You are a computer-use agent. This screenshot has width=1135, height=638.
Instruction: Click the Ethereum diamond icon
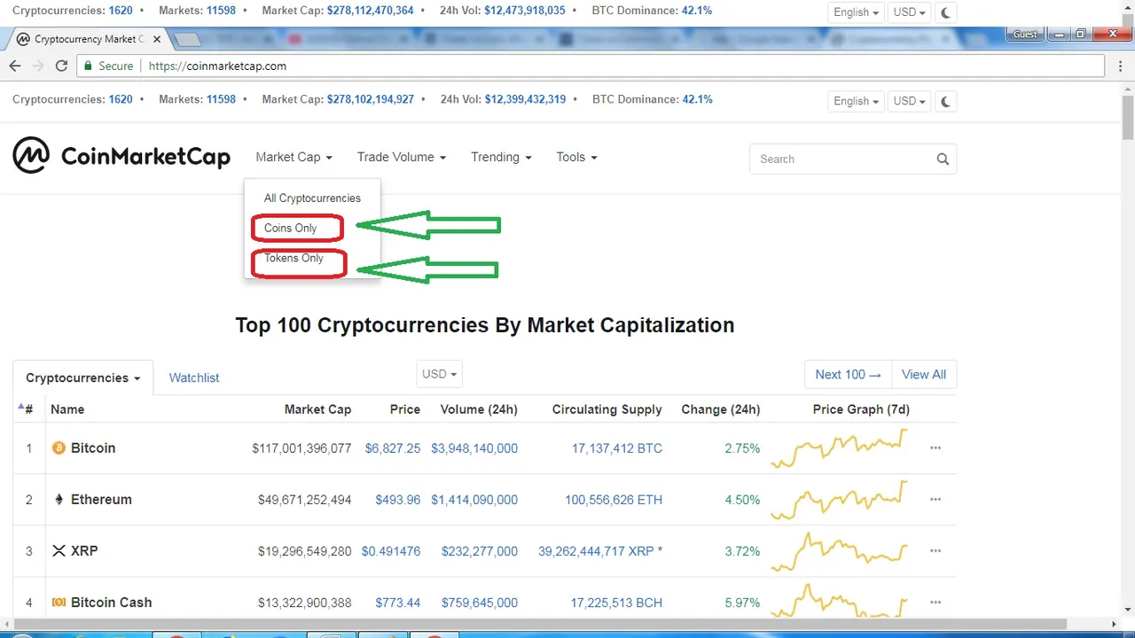tap(59, 500)
